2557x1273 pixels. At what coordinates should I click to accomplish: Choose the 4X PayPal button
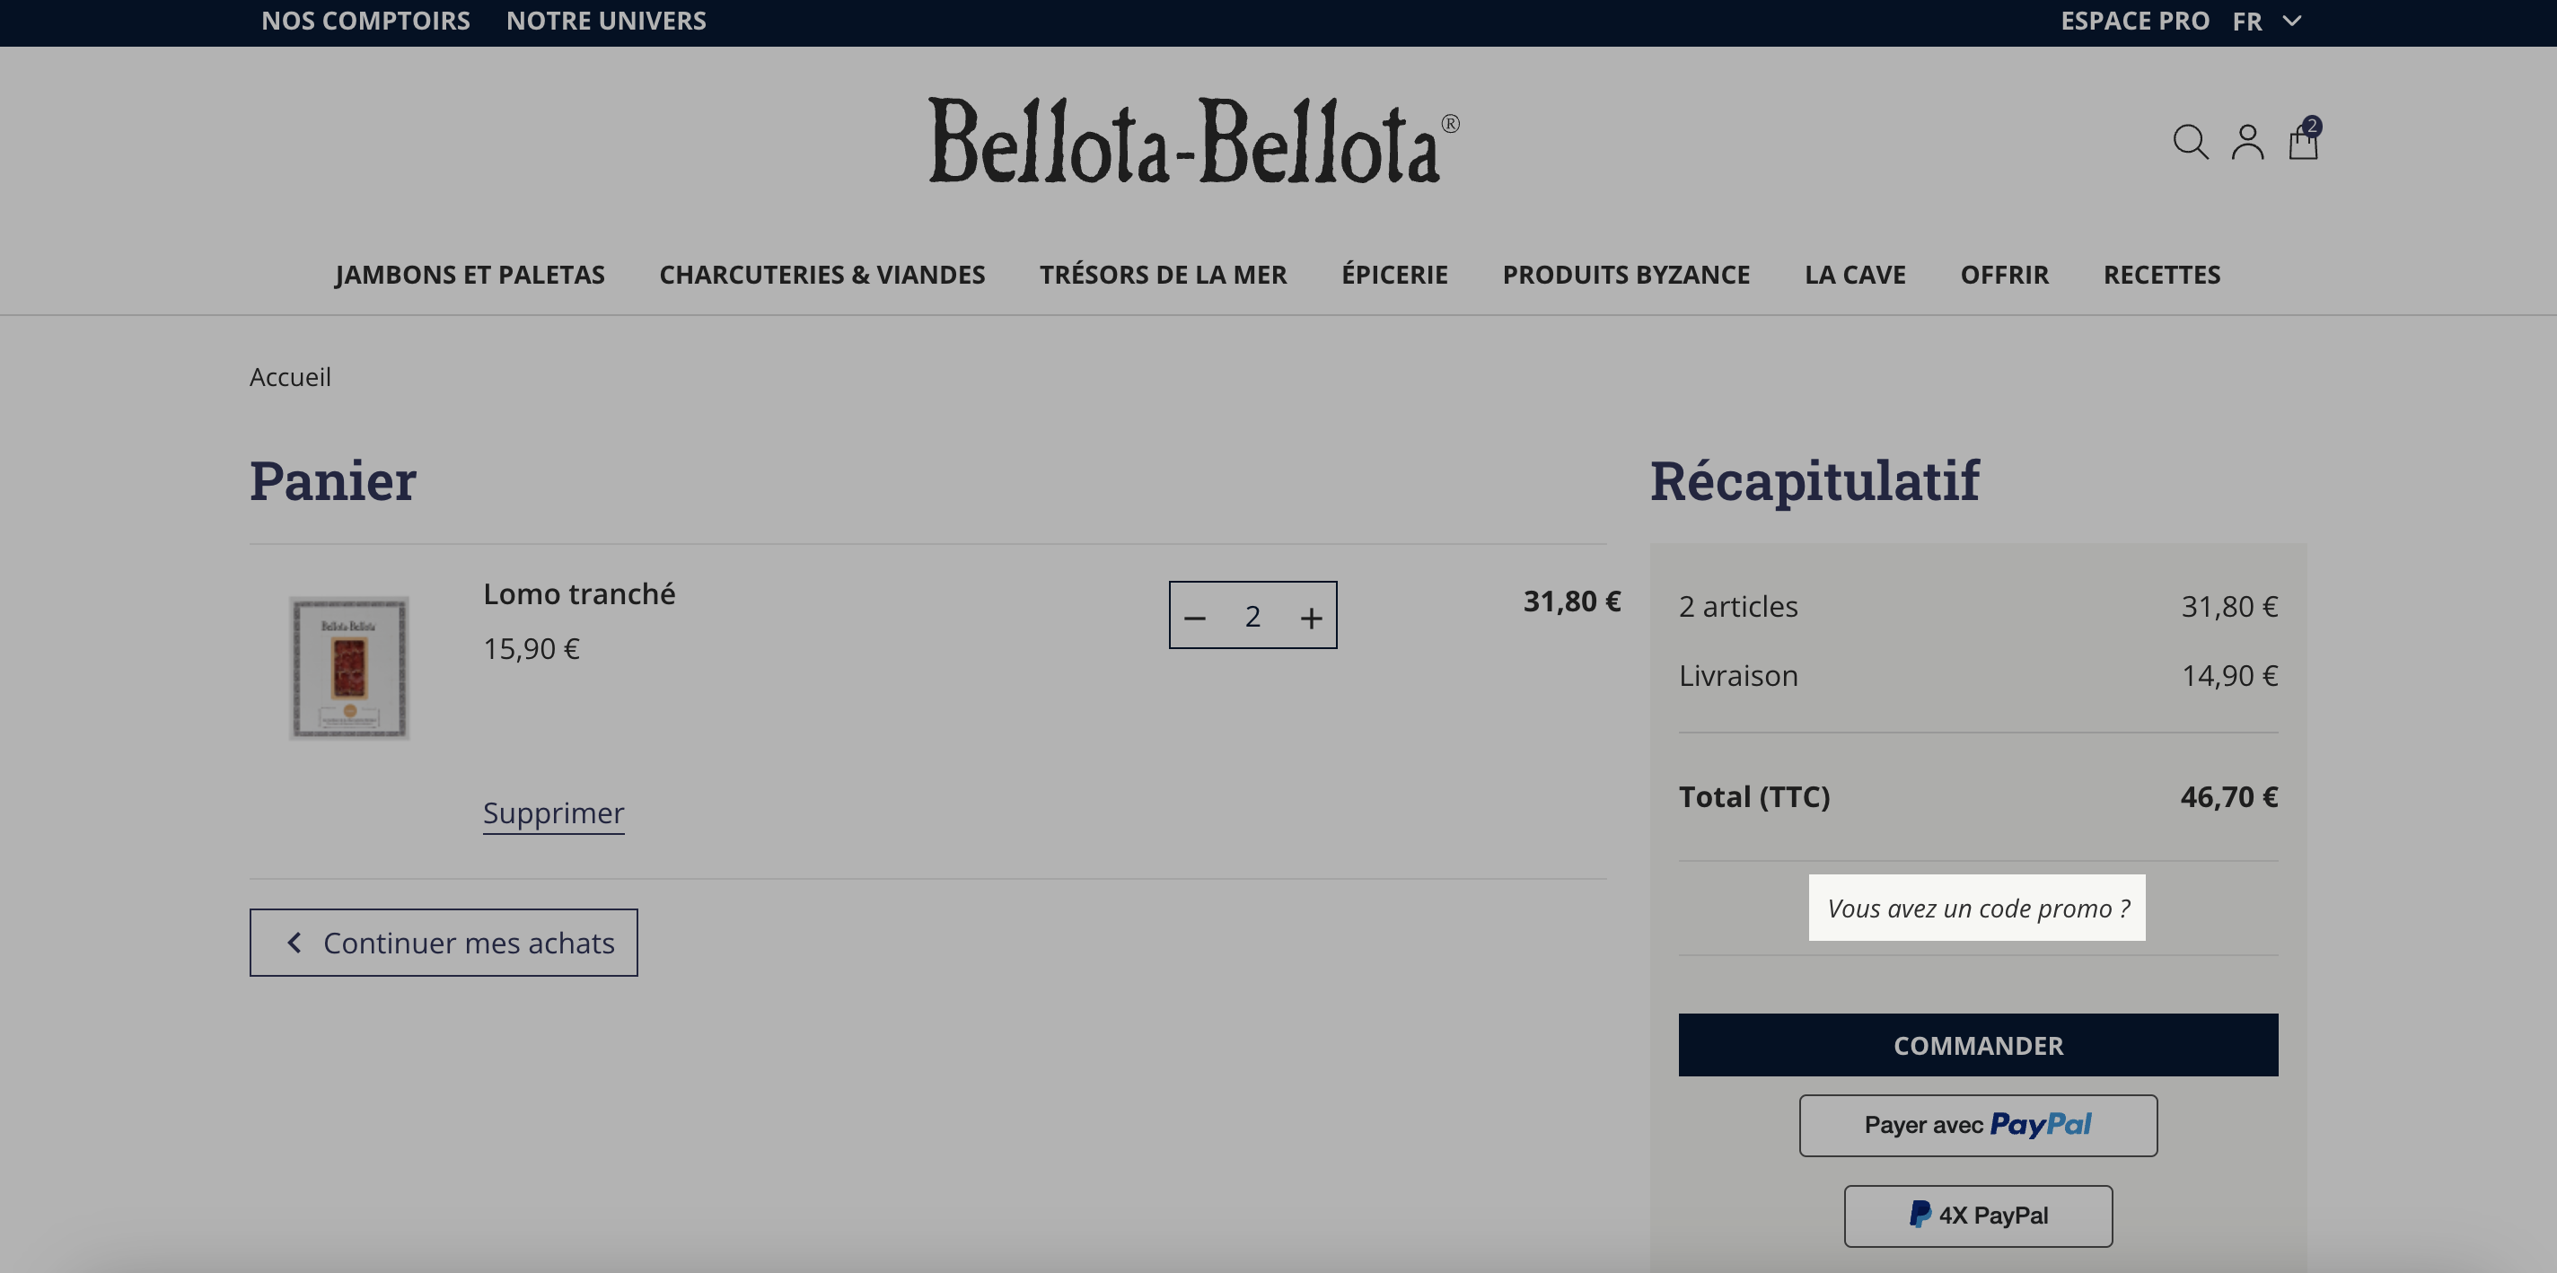(x=1977, y=1216)
